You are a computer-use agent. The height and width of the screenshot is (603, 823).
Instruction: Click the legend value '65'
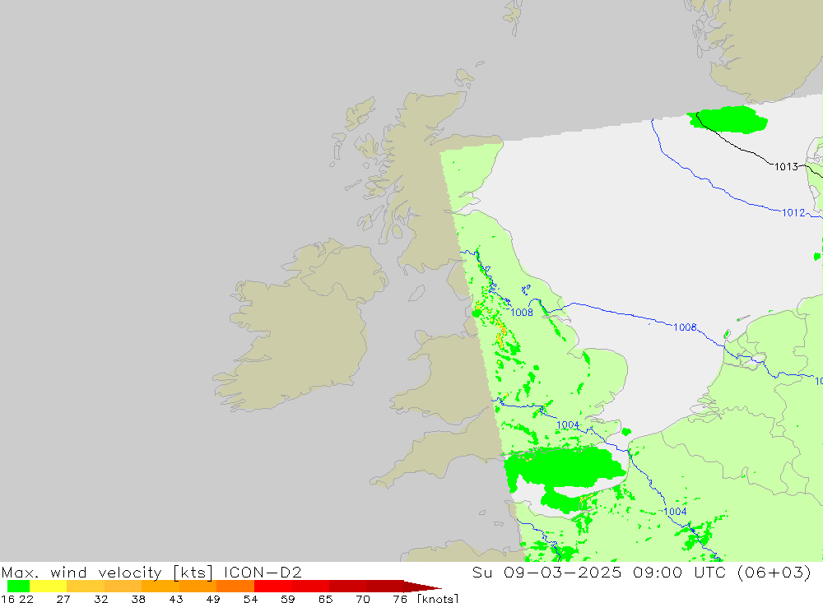pos(325,599)
